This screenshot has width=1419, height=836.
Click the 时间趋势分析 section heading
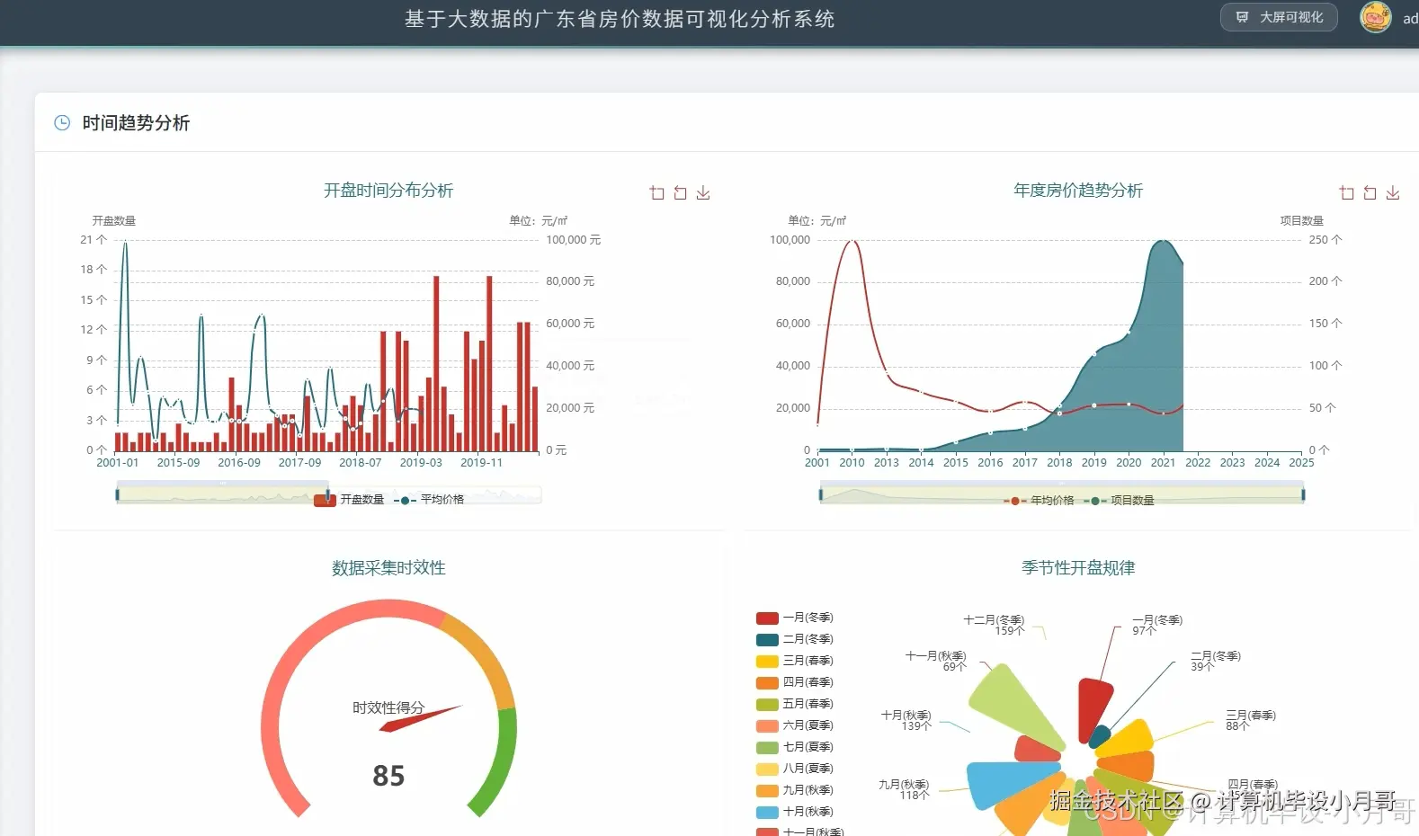point(136,123)
